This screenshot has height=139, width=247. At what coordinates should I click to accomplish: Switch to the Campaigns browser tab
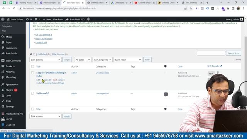pyautogui.click(x=121, y=3)
